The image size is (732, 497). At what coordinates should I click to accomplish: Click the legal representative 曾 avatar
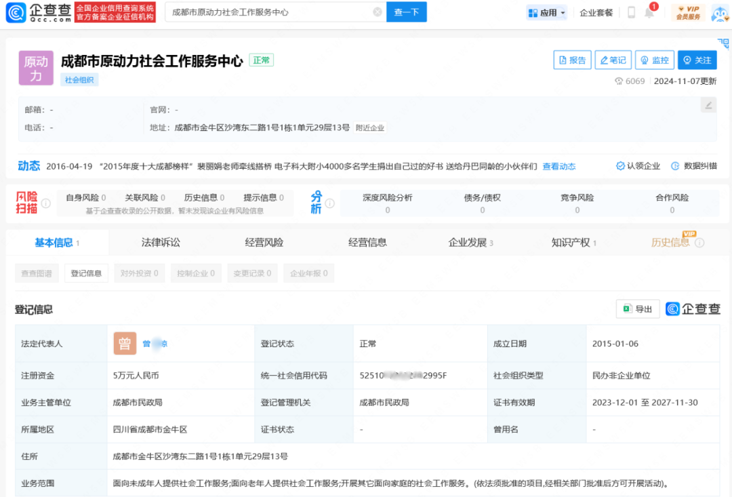click(125, 344)
